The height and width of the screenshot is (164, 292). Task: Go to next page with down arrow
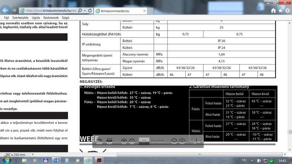pyautogui.click(x=132, y=141)
